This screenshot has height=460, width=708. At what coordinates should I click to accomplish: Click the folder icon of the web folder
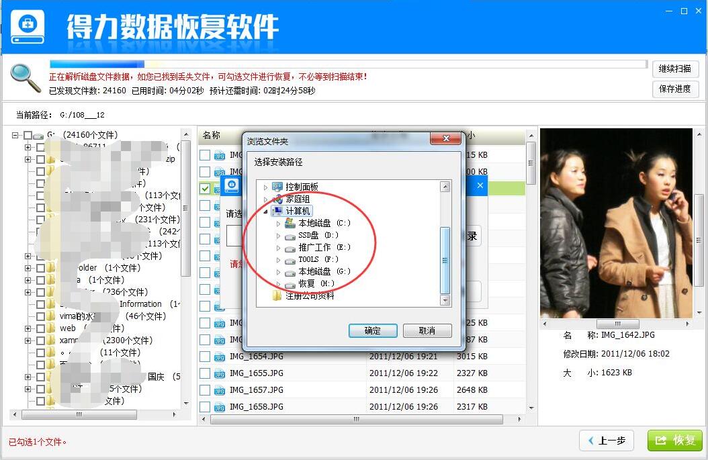coord(50,328)
